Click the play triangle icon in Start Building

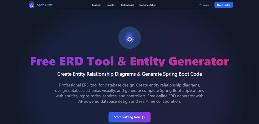click(x=143, y=117)
